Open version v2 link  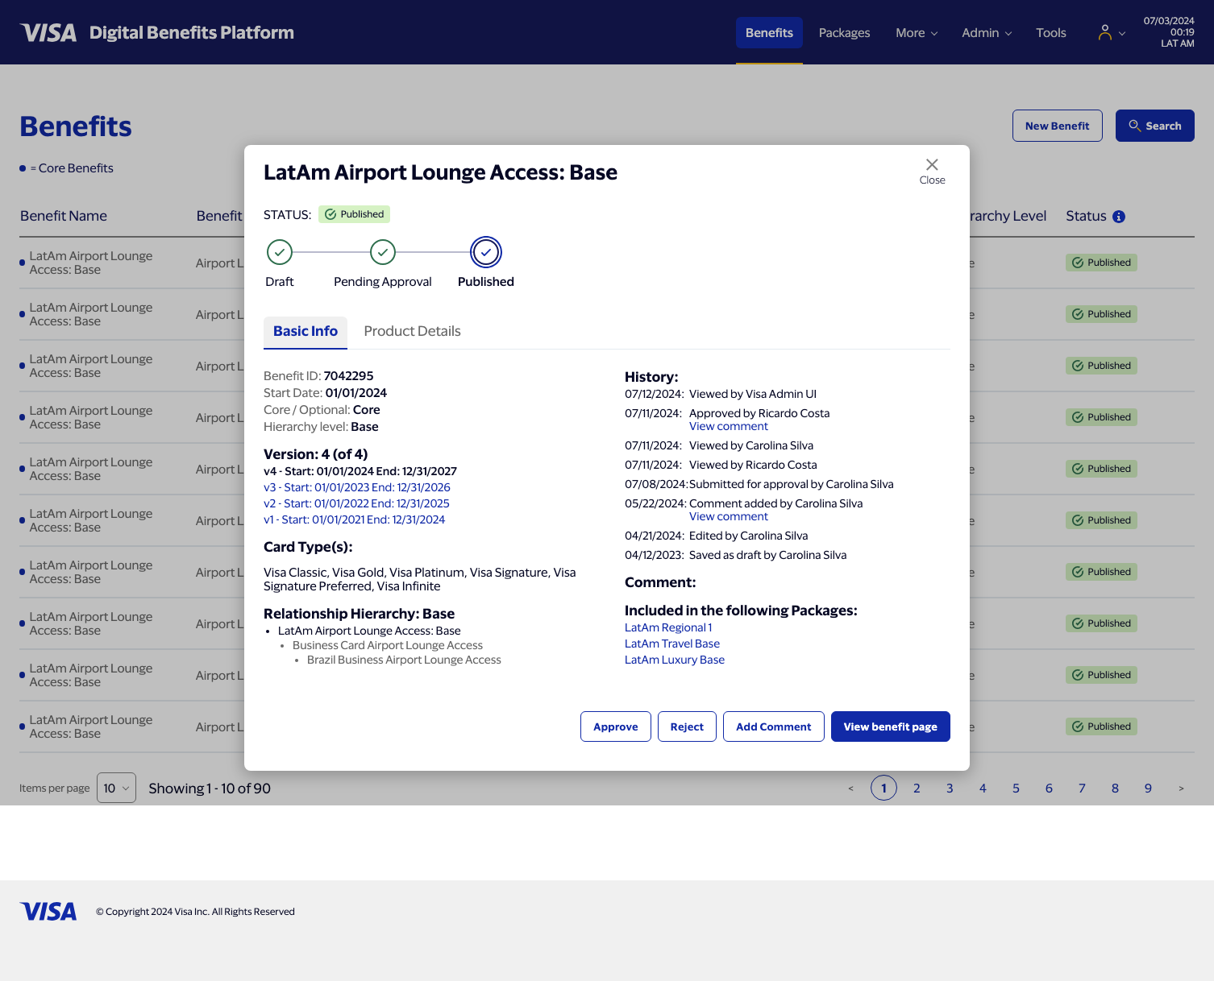[x=356, y=503]
